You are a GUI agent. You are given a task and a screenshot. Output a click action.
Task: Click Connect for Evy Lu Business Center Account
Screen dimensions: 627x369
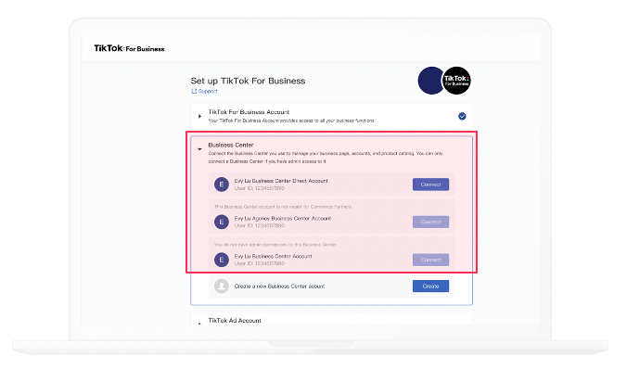tap(430, 260)
